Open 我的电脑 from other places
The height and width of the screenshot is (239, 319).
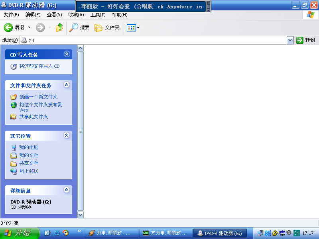29,147
